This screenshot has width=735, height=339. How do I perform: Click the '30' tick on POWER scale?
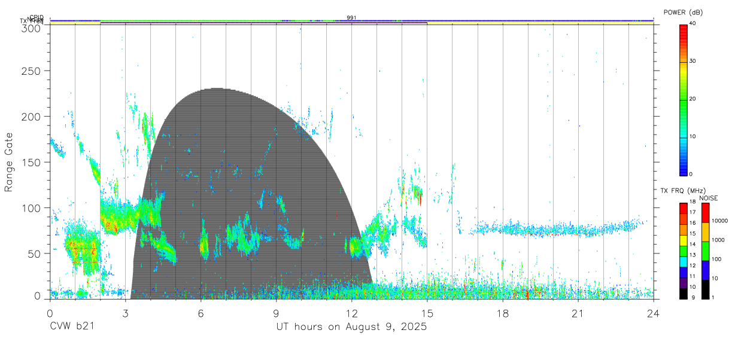coord(694,61)
